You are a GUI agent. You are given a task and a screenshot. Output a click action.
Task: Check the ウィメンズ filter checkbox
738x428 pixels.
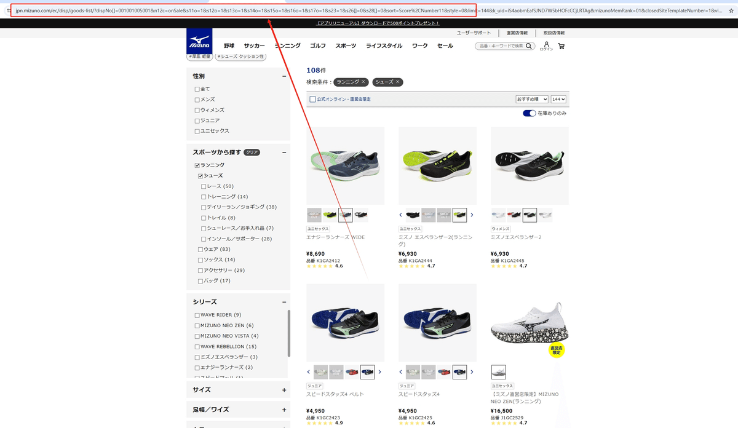point(197,110)
